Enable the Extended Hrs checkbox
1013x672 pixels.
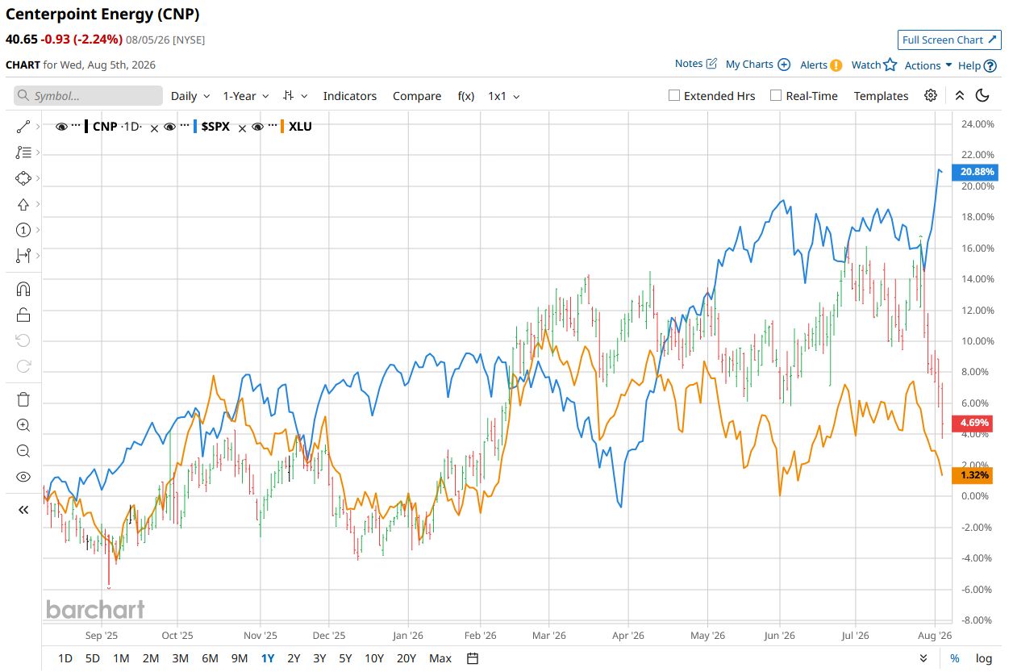point(674,95)
